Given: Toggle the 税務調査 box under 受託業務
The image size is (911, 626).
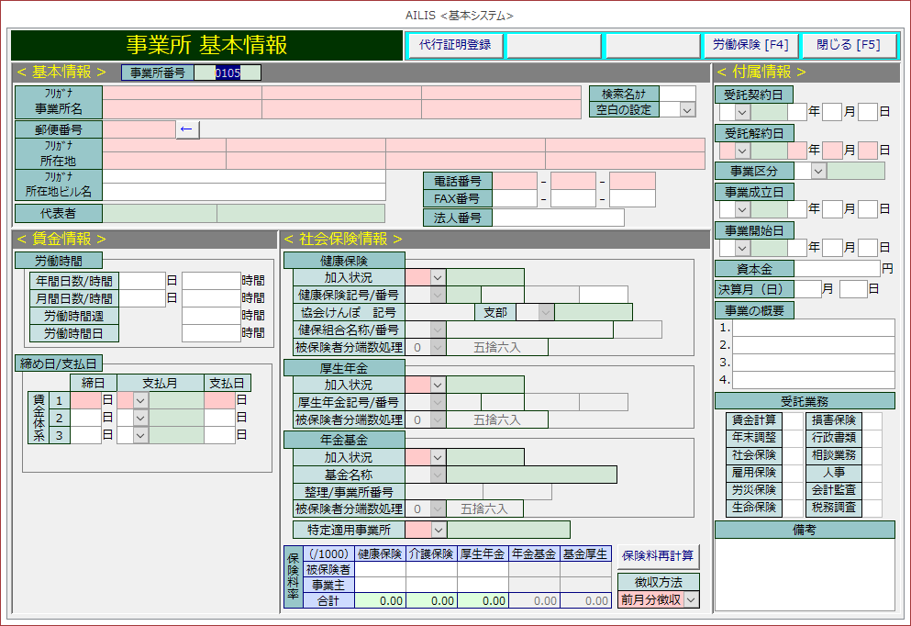Looking at the screenshot, I should coord(871,508).
